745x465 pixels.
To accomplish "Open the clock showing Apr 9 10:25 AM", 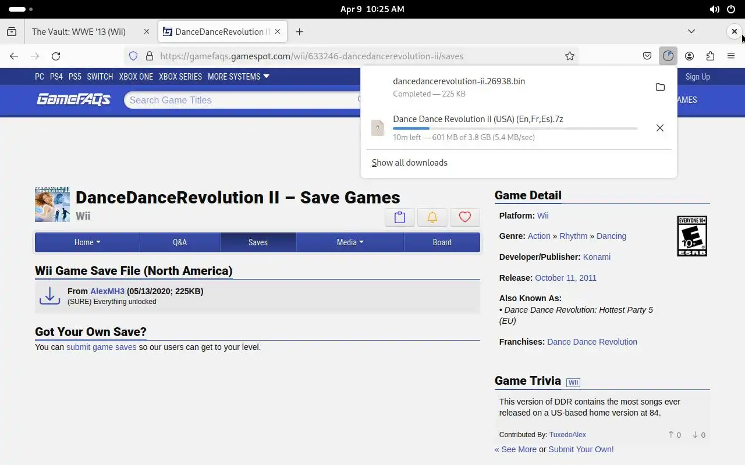I will tap(372, 9).
